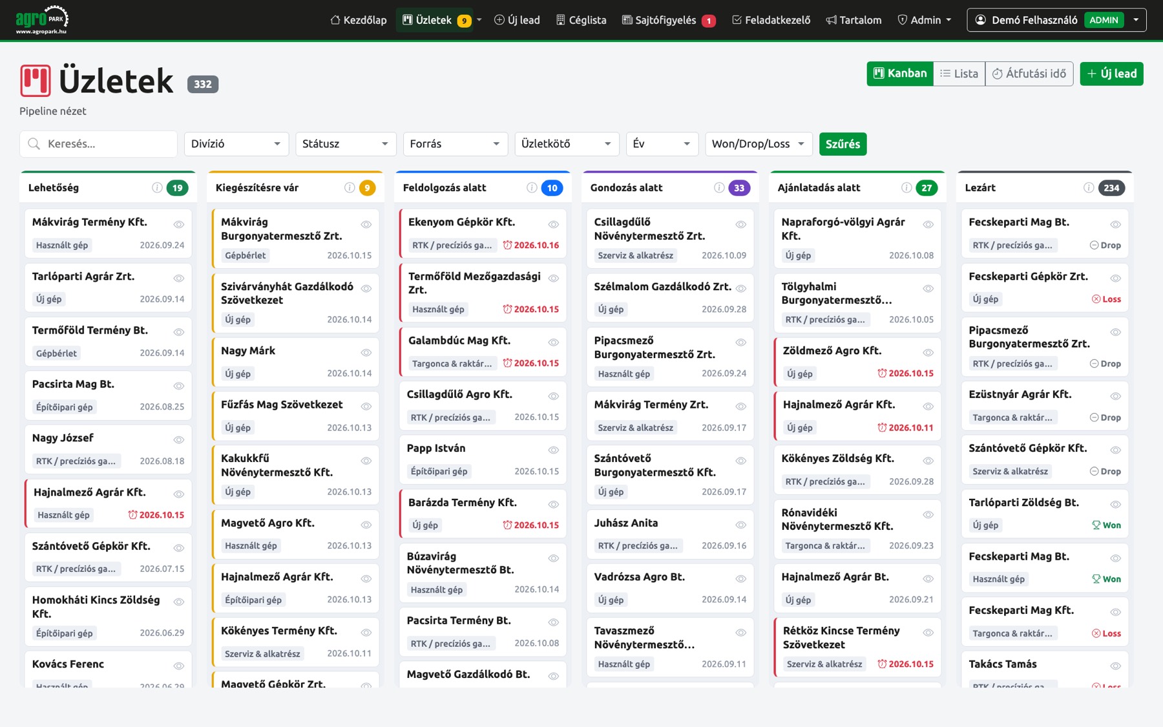Click the green Szűrés button

click(843, 143)
